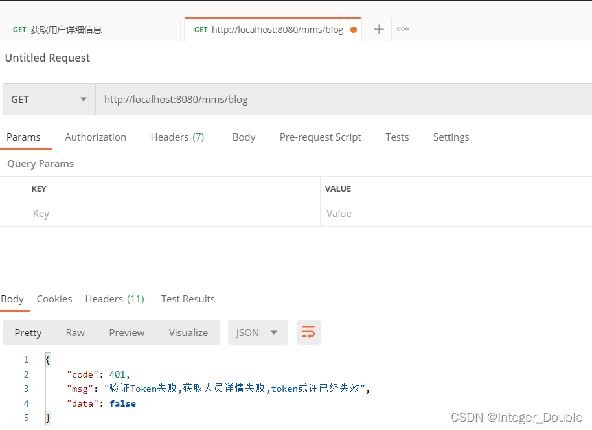Open a new request tab with plus icon
Screen dimensions: 592x430
coord(378,28)
